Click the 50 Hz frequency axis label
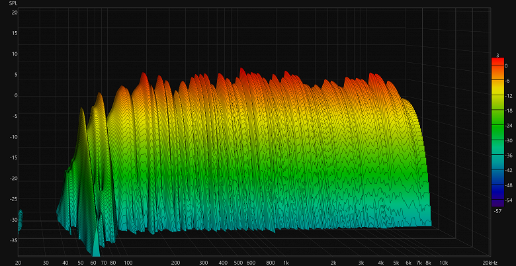The image size is (516, 266). tap(81, 263)
